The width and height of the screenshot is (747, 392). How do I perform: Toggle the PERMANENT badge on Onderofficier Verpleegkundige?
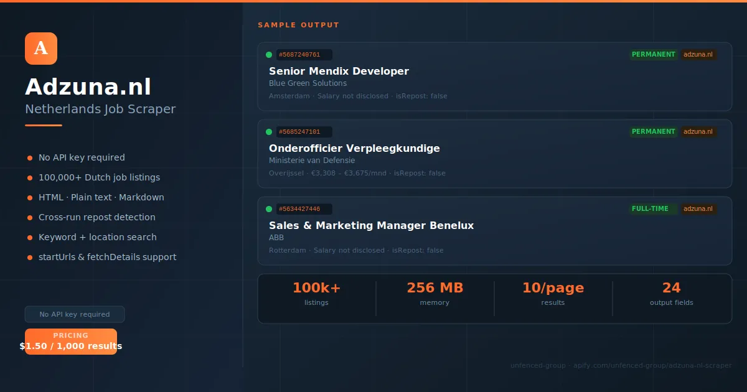click(653, 131)
